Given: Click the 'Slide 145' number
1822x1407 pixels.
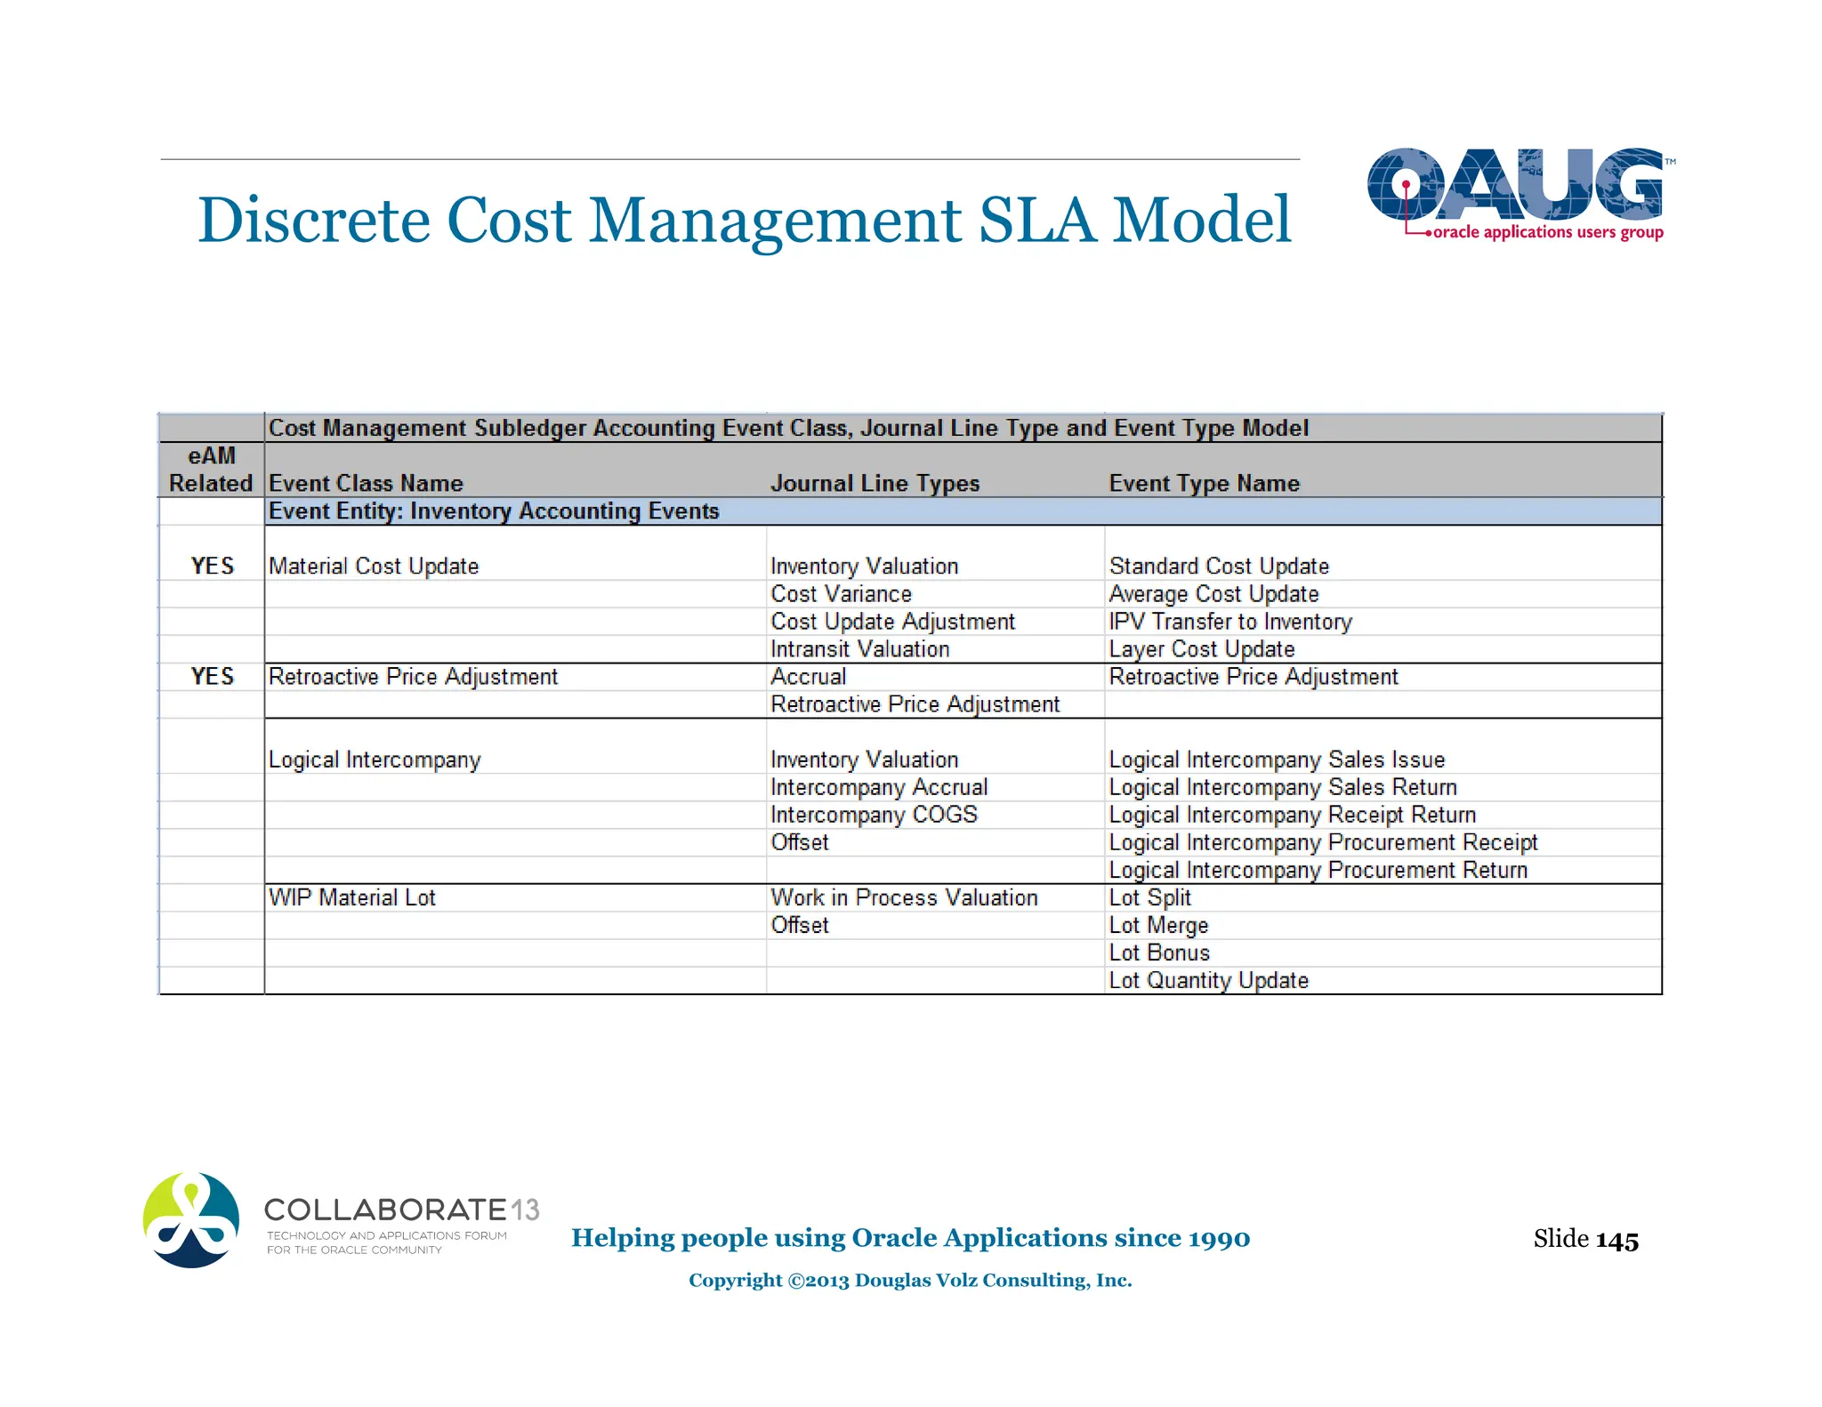Looking at the screenshot, I should click(x=1585, y=1239).
